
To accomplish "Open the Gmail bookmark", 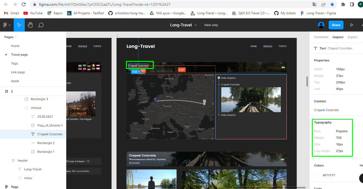I will (11, 13).
